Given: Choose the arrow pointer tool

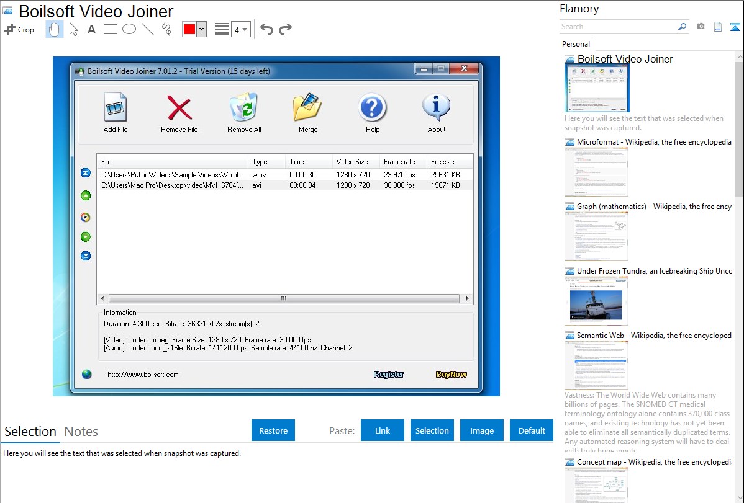Looking at the screenshot, I should 73,29.
